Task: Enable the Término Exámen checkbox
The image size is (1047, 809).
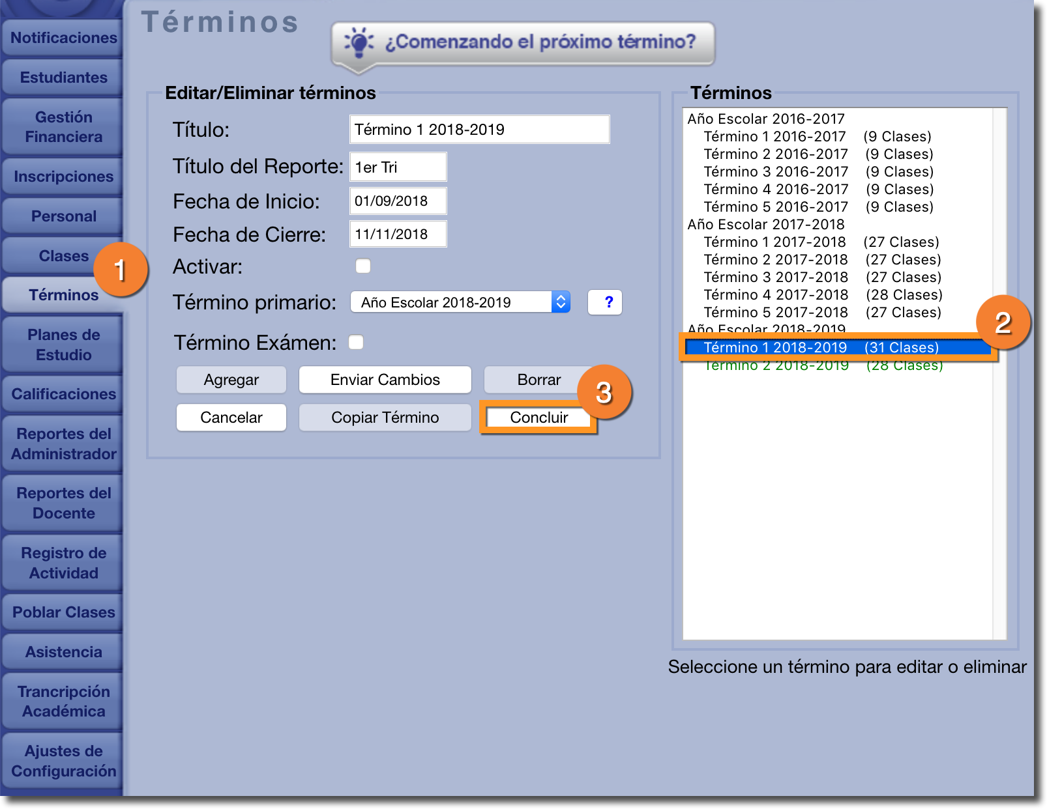Action: (356, 342)
